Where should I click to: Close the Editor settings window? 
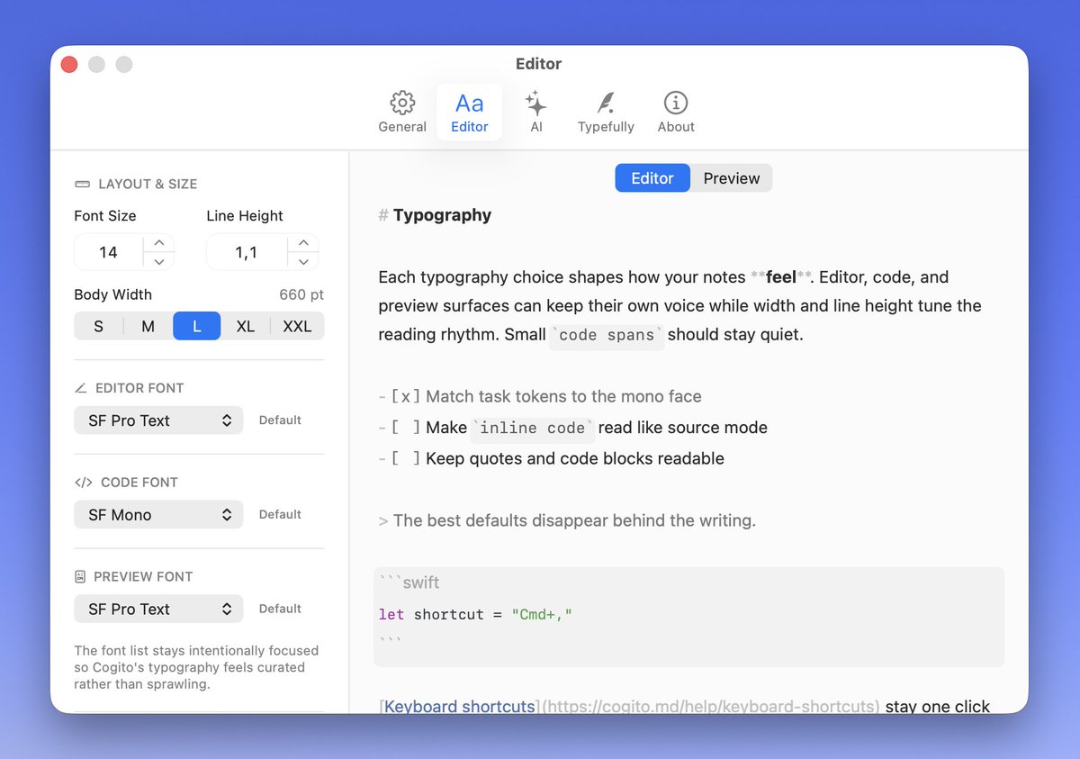click(x=69, y=64)
